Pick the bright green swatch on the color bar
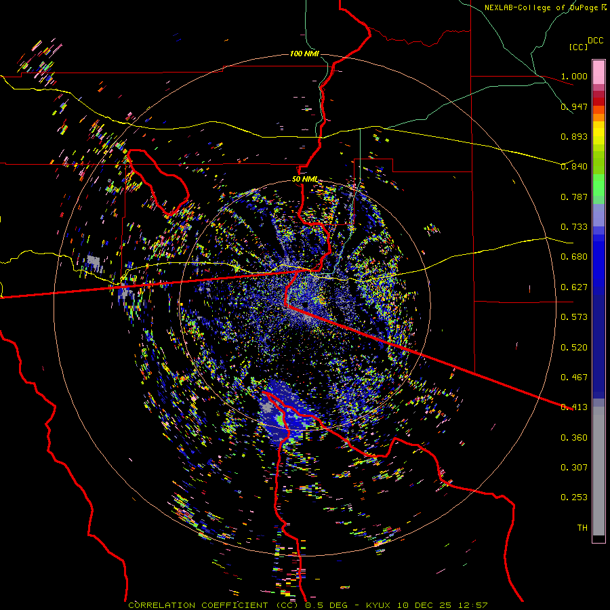This screenshot has width=610, height=610. (x=598, y=185)
